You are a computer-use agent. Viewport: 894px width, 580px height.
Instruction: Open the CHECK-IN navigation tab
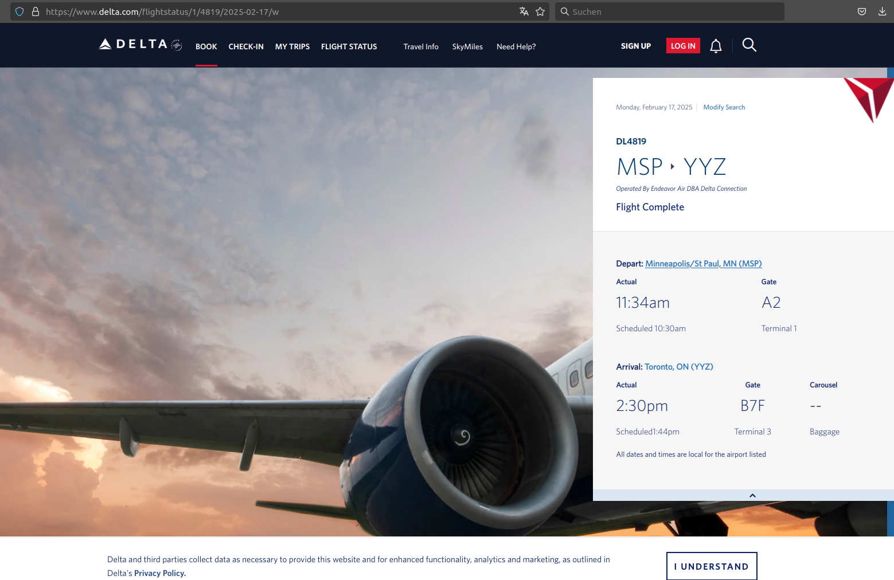(246, 46)
